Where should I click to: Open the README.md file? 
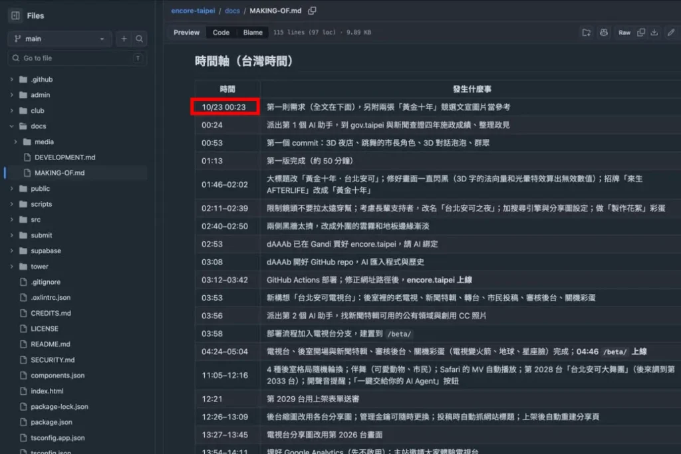click(x=51, y=344)
